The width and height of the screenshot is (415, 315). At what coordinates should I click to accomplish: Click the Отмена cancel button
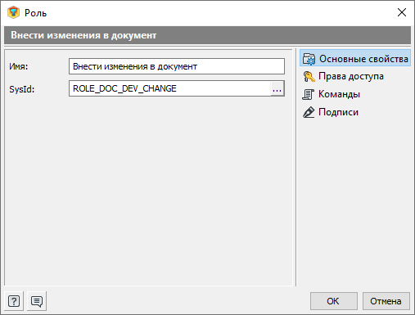[386, 301]
